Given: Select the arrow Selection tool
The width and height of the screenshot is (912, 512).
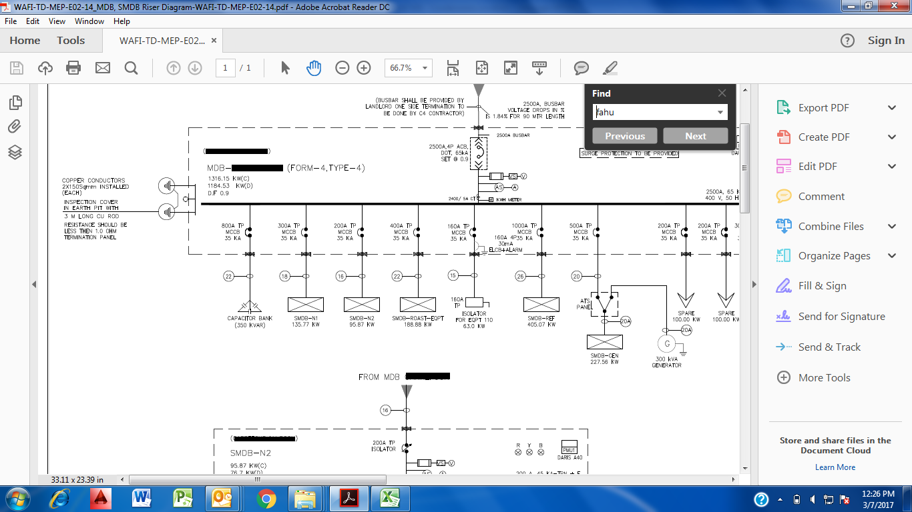Looking at the screenshot, I should pos(286,68).
